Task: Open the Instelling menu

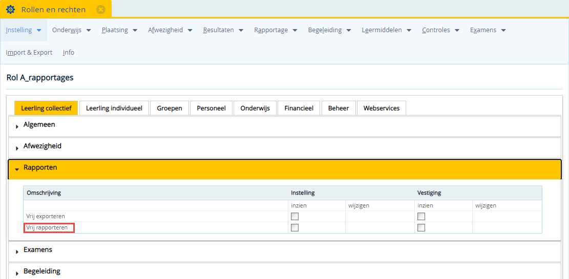Action: click(24, 30)
